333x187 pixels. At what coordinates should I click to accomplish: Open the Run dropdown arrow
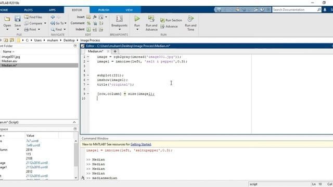point(137,30)
